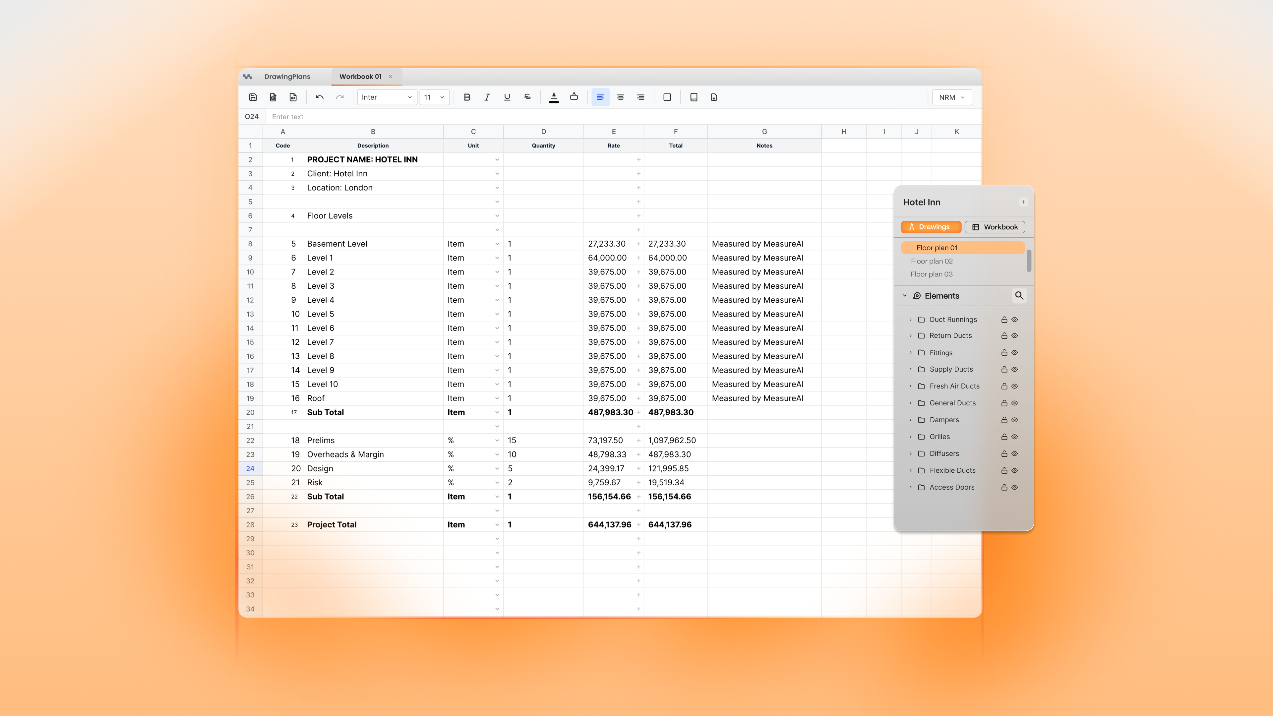Click the save icon in toolbar
The height and width of the screenshot is (716, 1273).
point(253,97)
